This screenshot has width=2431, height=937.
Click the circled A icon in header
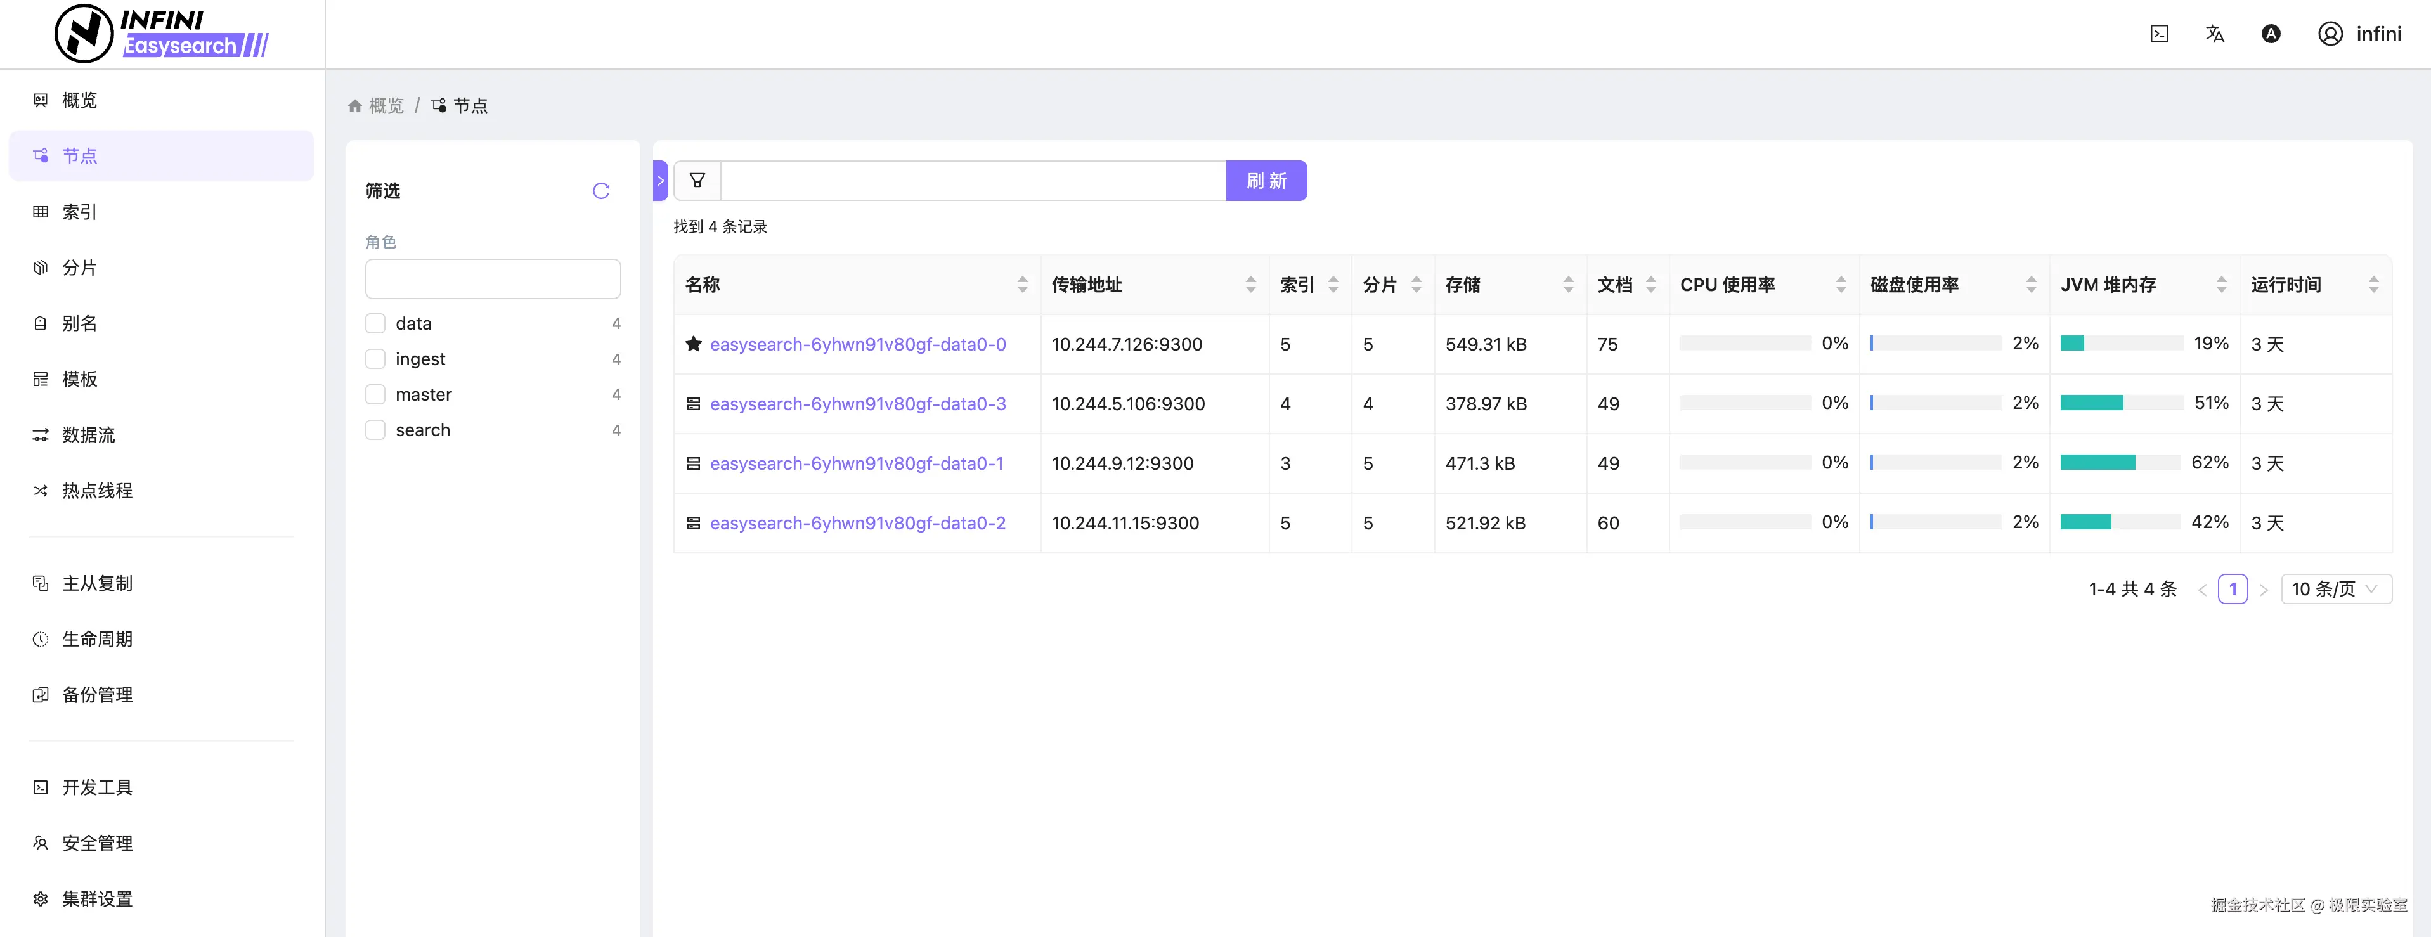(2271, 34)
